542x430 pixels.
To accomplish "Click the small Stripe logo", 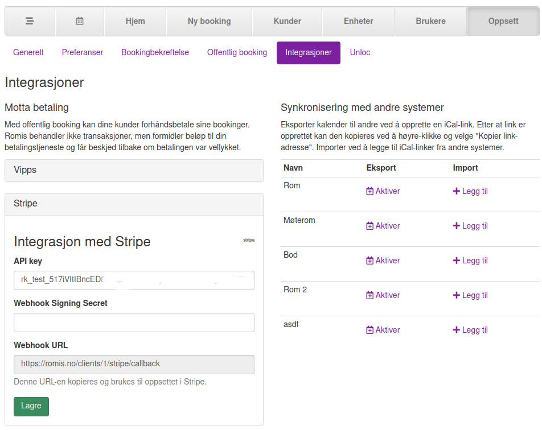I will coord(249,239).
